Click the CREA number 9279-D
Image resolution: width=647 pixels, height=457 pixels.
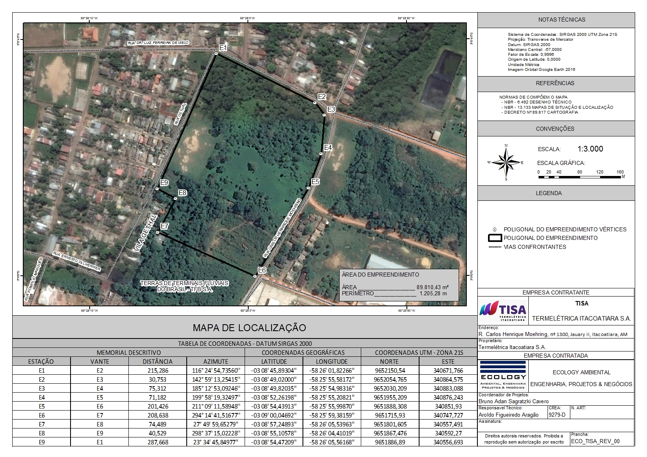557,415
